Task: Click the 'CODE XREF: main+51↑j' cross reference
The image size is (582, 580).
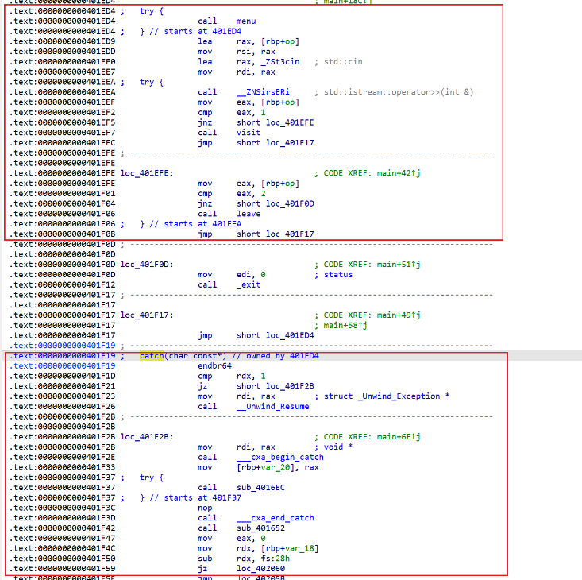Action: tap(372, 265)
